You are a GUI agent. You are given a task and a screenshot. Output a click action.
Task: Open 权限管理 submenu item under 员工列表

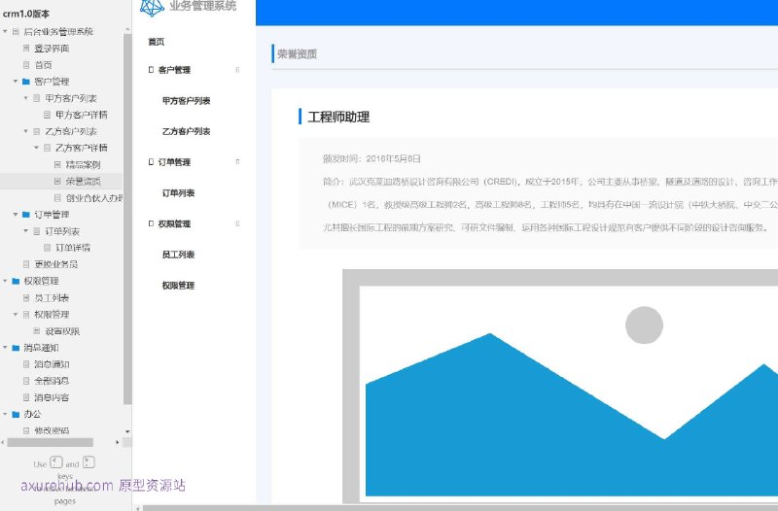178,286
